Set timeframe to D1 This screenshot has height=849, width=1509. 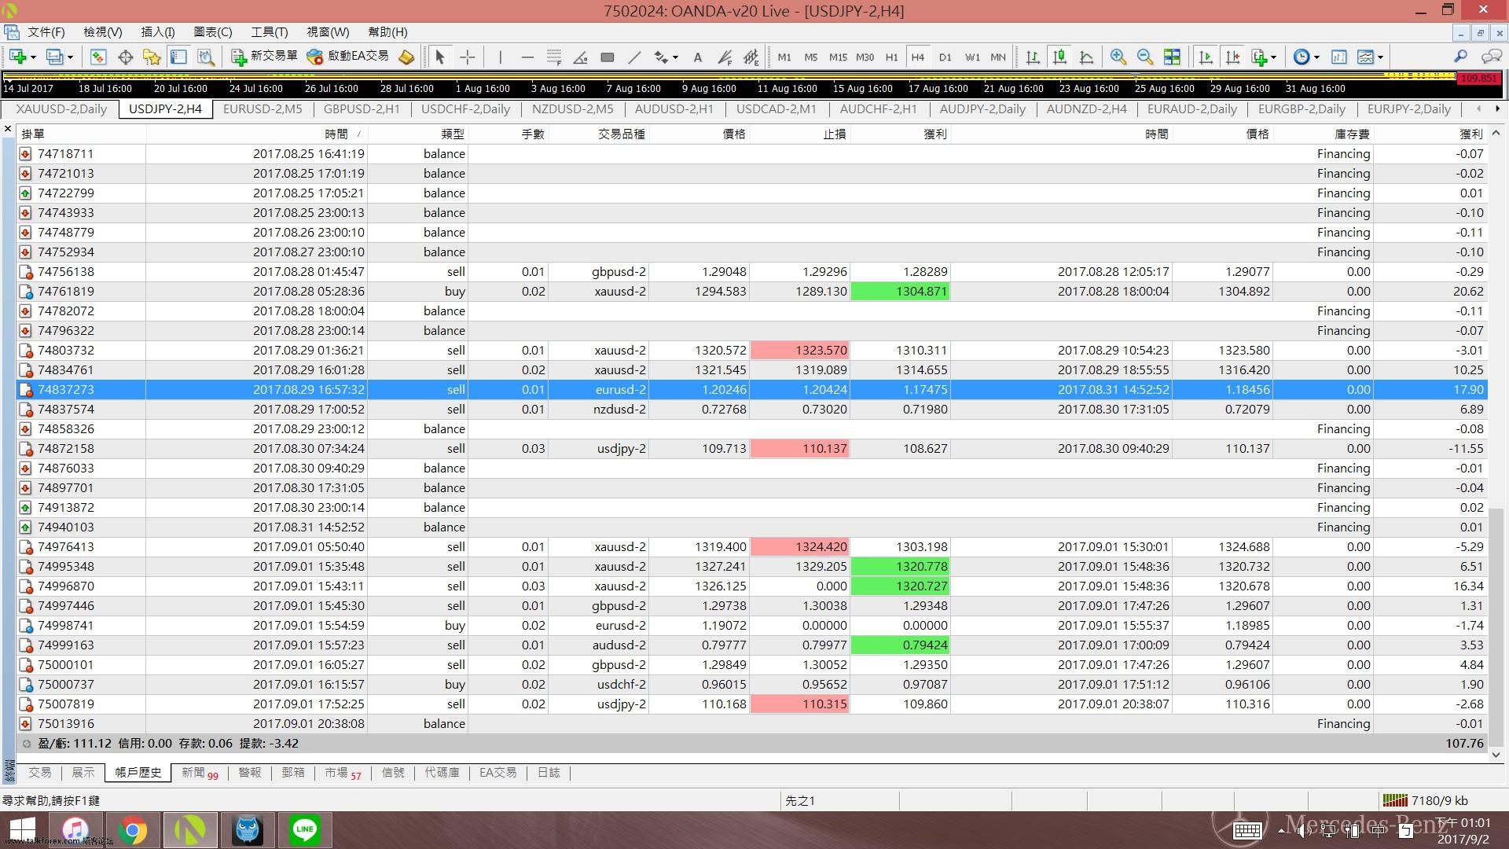pos(945,57)
